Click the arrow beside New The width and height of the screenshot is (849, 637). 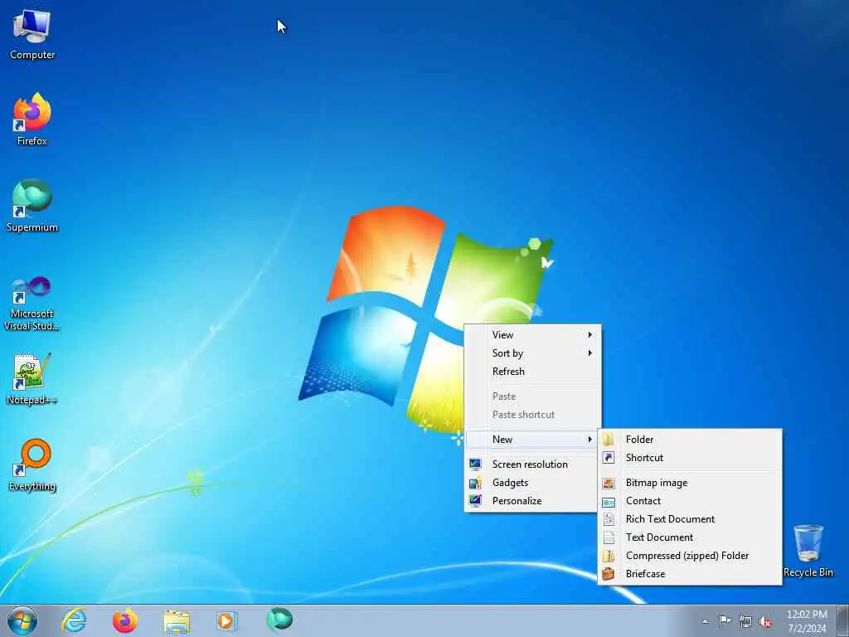tap(589, 440)
